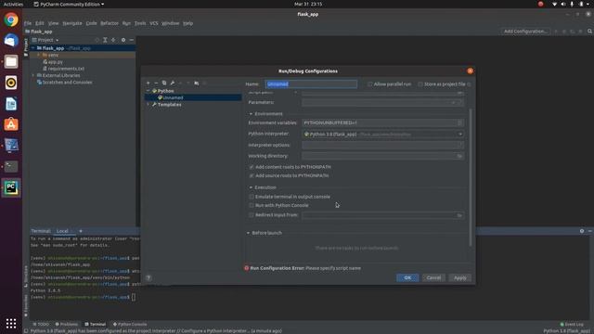This screenshot has height=334, width=594.
Task: Show the applications grid in the dock
Action: coord(11,323)
